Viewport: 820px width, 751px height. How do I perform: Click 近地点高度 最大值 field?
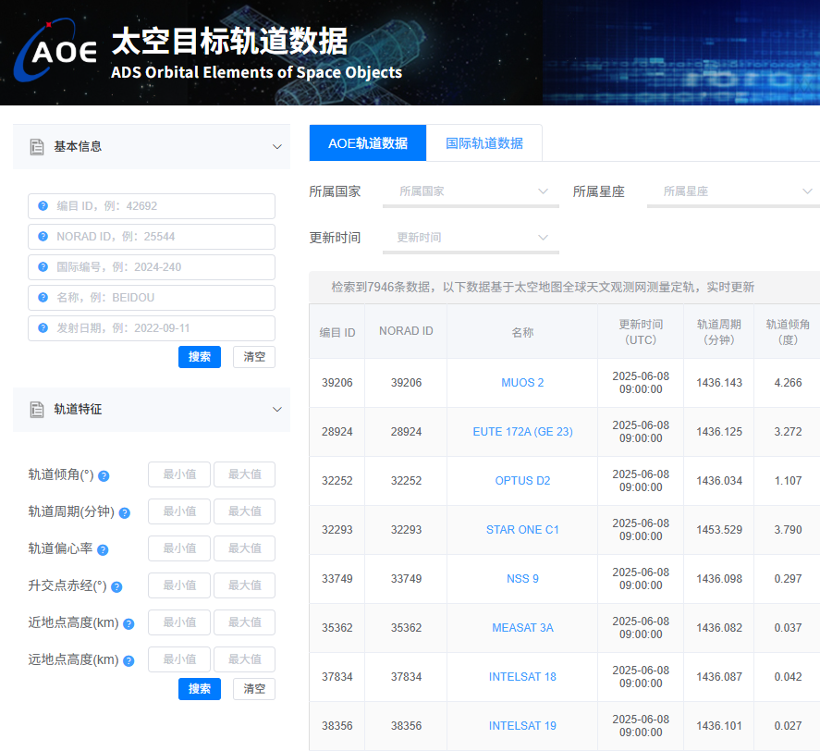pyautogui.click(x=244, y=622)
